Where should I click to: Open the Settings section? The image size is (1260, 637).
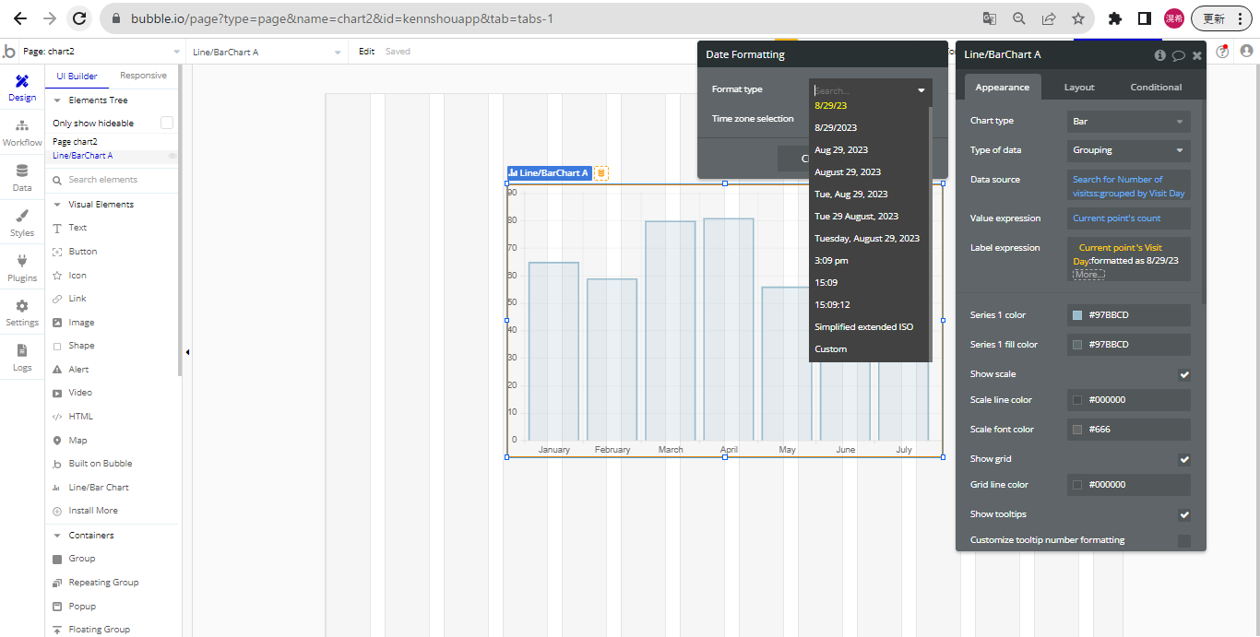pyautogui.click(x=22, y=313)
